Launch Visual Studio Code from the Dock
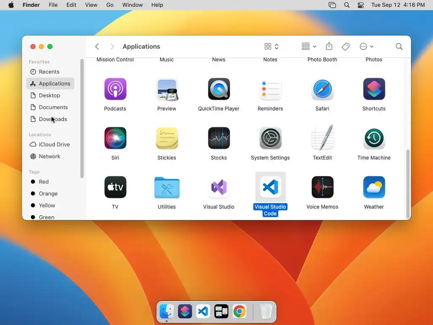The width and height of the screenshot is (433, 325). 203,311
